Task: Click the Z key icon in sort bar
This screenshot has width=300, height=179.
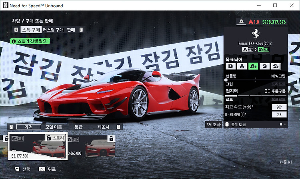Action: pyautogui.click(x=11, y=127)
